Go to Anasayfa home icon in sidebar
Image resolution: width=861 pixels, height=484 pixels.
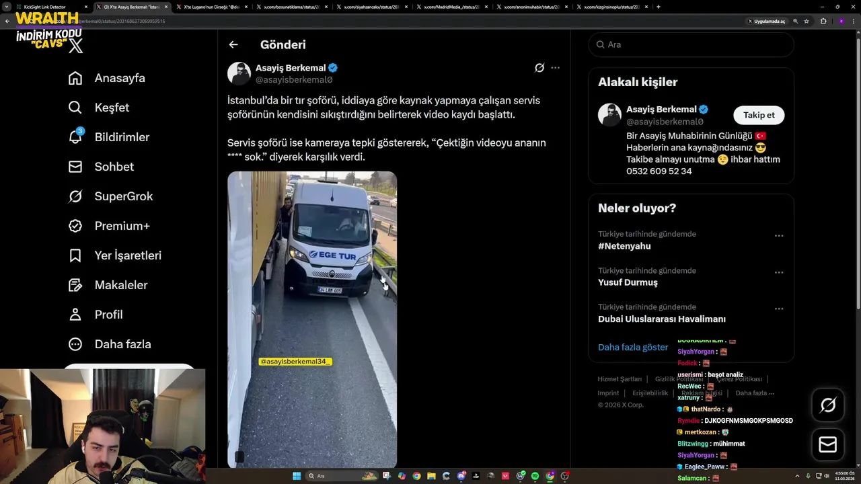coord(75,78)
